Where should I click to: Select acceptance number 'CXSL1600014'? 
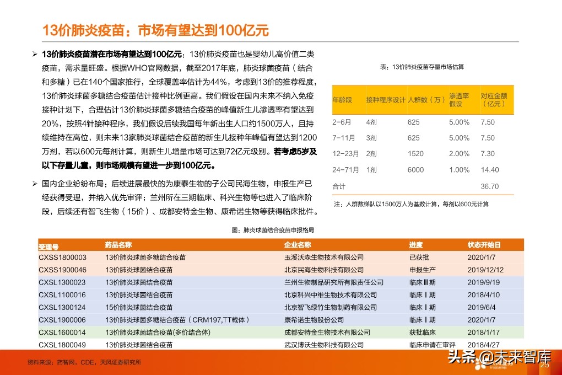click(62, 333)
